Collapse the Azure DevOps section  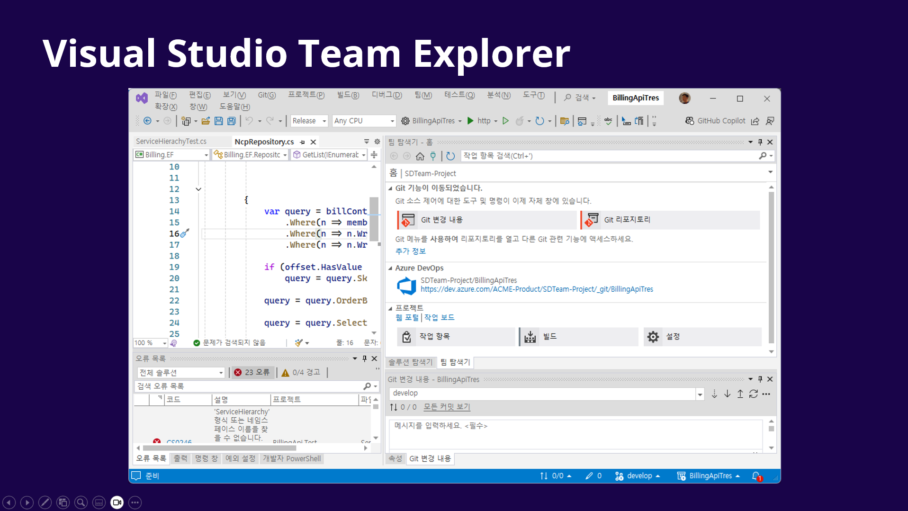[390, 268]
